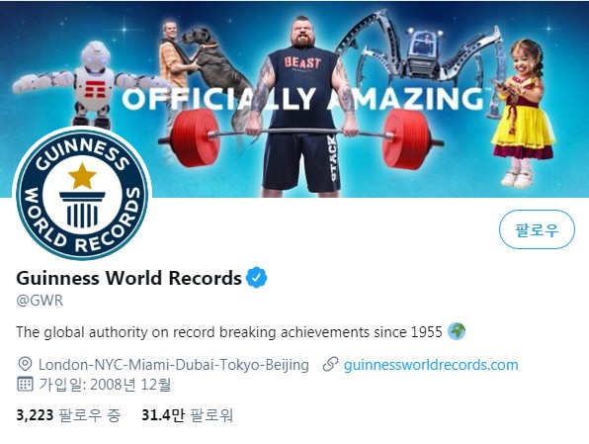Click the OFFICIALLY AMAZING banner text
This screenshot has height=444, width=589.
tap(302, 99)
